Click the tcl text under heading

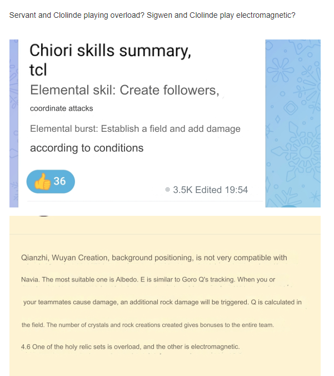[38, 70]
